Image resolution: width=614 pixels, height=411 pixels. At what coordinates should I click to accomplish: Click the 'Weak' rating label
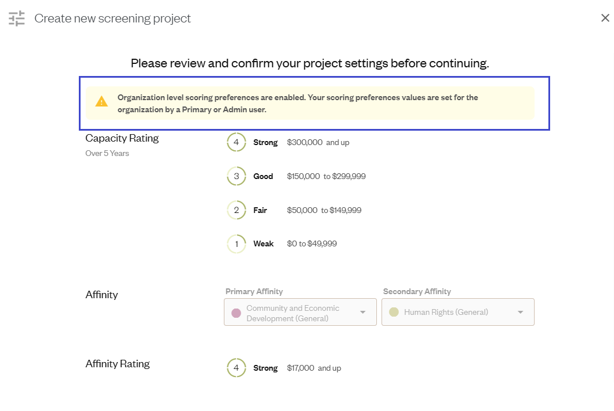point(264,243)
